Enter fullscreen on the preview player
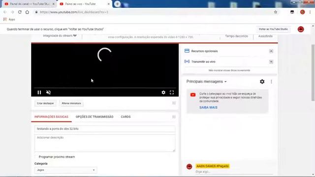Screen dimensions: 315x177 tap(172, 92)
